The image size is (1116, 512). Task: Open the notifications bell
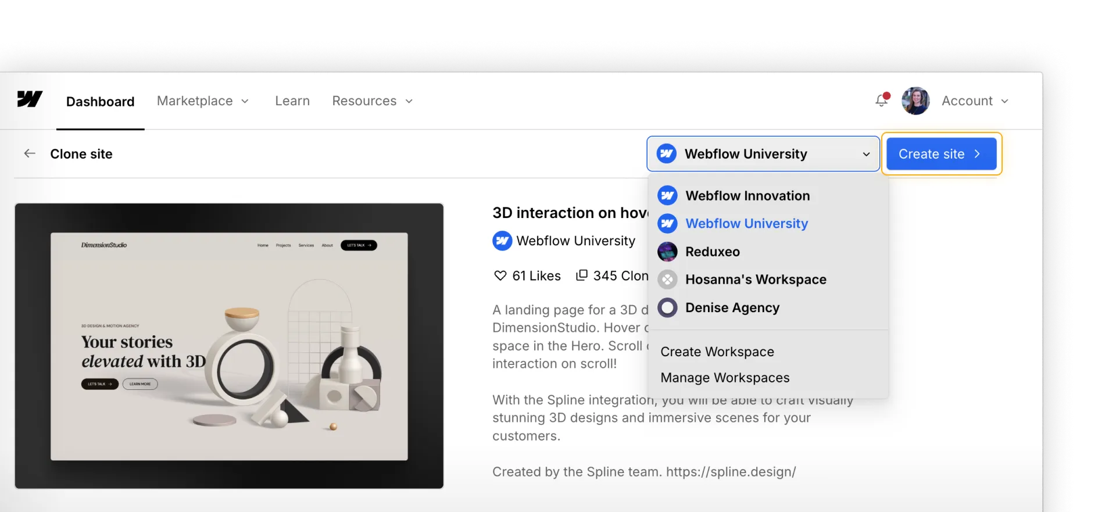(x=882, y=100)
